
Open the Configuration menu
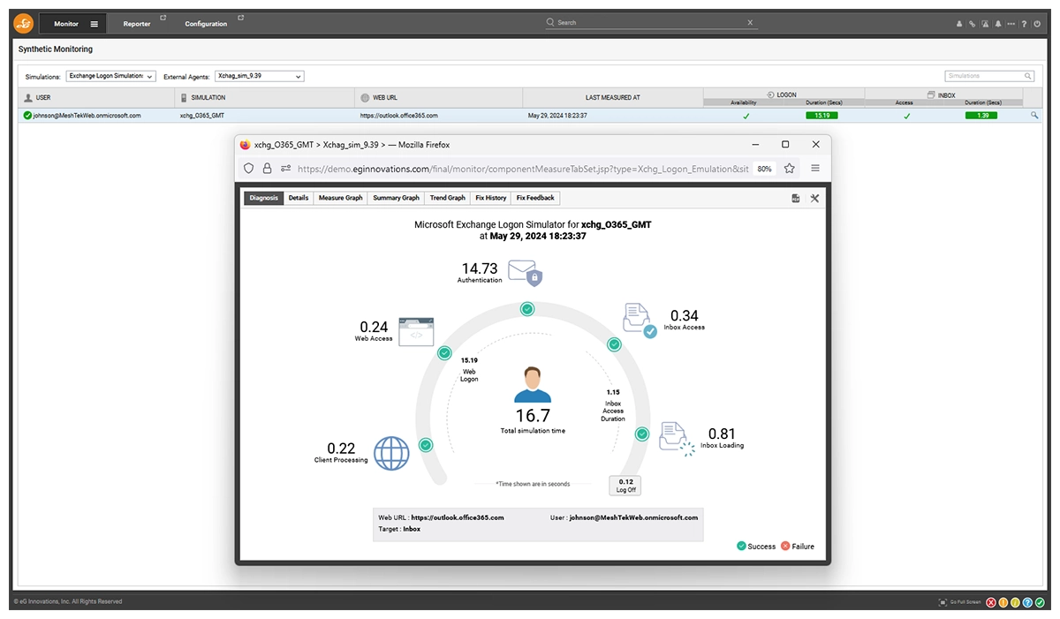[206, 24]
